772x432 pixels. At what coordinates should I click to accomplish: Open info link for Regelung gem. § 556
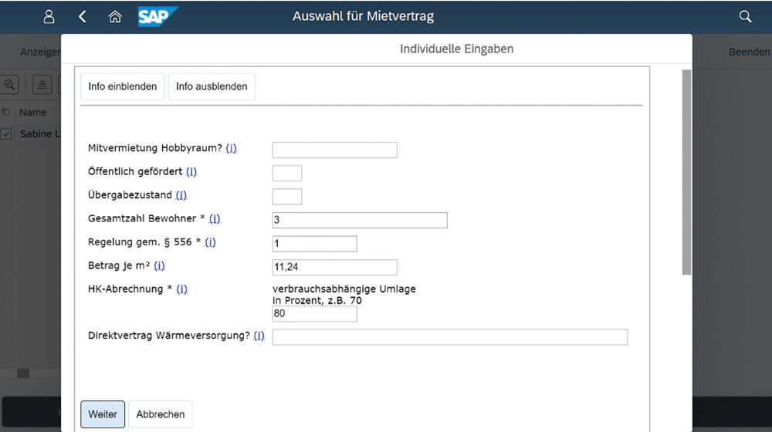(x=210, y=242)
